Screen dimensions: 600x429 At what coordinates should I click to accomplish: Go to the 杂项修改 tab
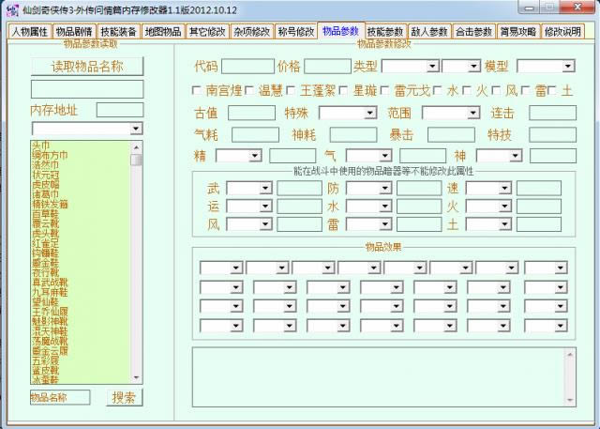tap(252, 31)
